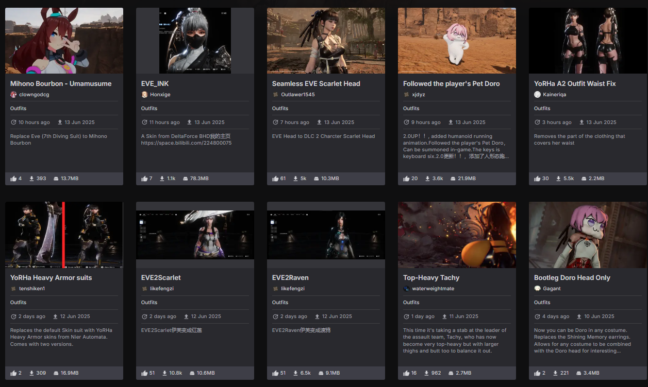Open the YoRHa Heavy Armor suits mod page

click(x=51, y=277)
